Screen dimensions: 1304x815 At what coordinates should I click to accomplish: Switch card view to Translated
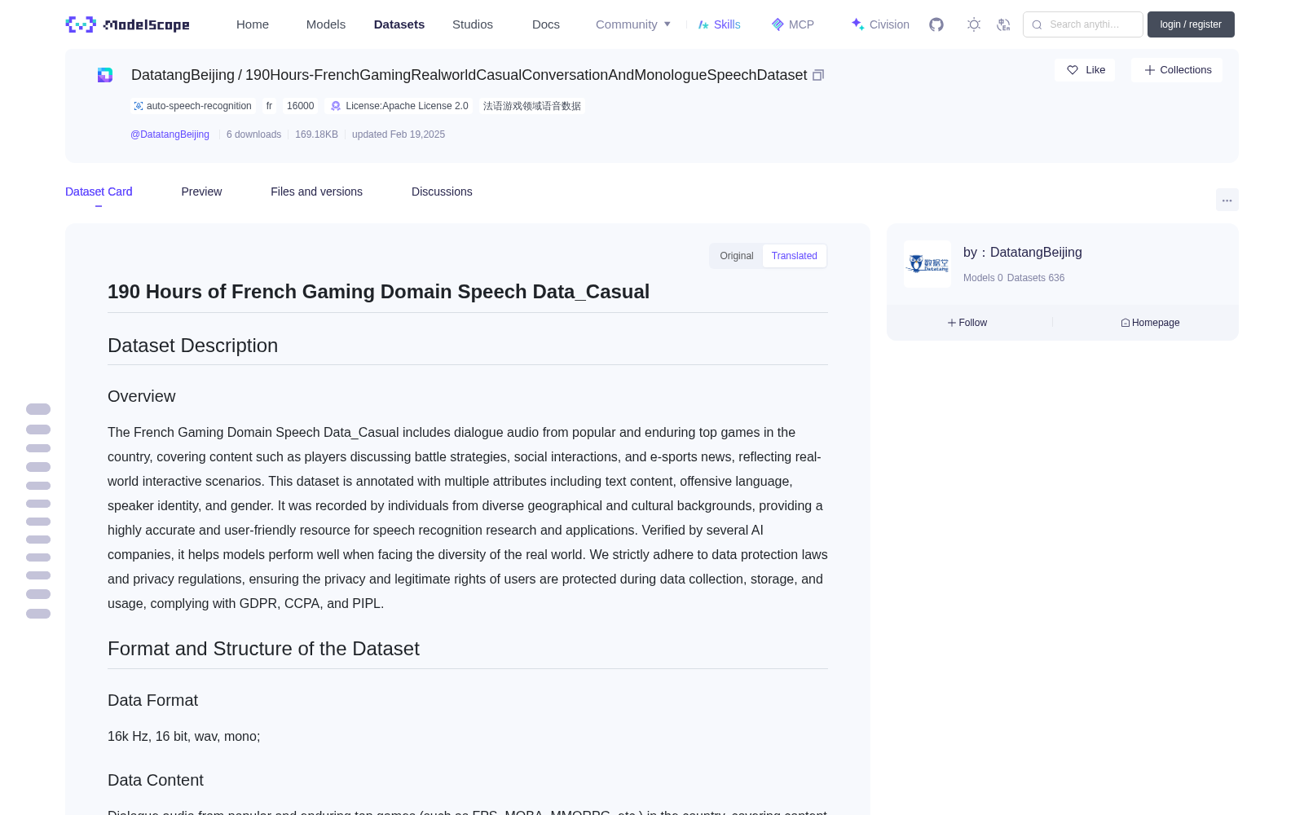tap(795, 256)
